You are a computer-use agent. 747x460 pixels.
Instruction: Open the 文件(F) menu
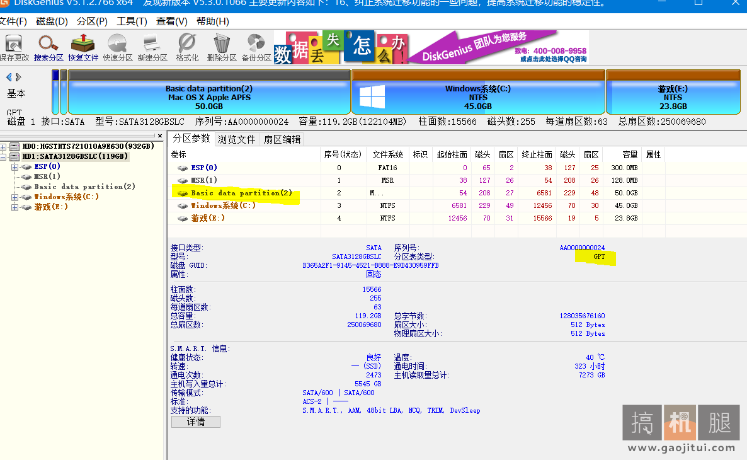13,21
